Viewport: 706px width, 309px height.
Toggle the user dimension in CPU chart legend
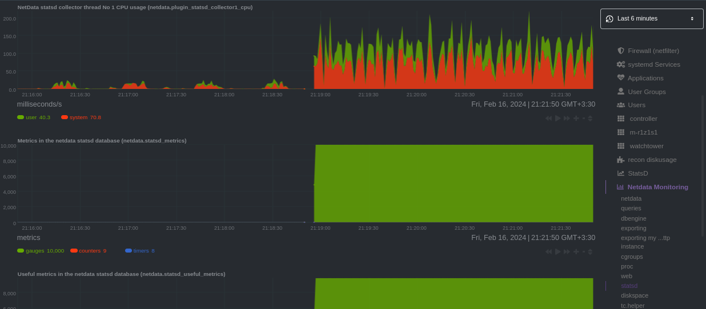[34, 117]
